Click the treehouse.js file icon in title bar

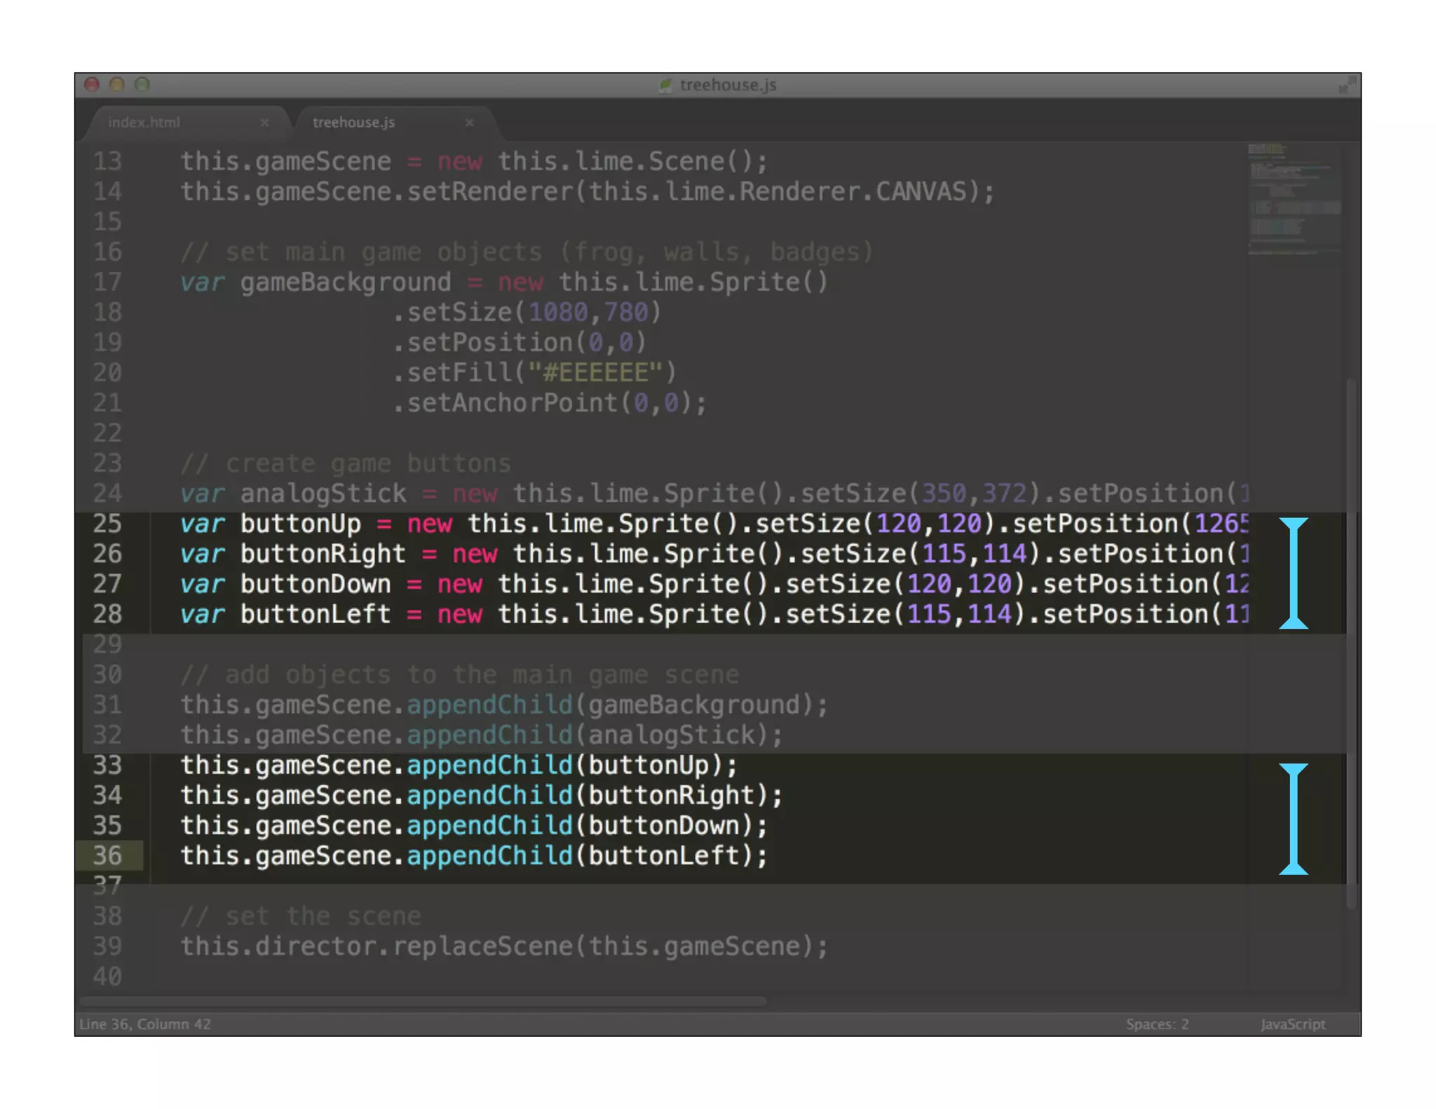click(665, 86)
